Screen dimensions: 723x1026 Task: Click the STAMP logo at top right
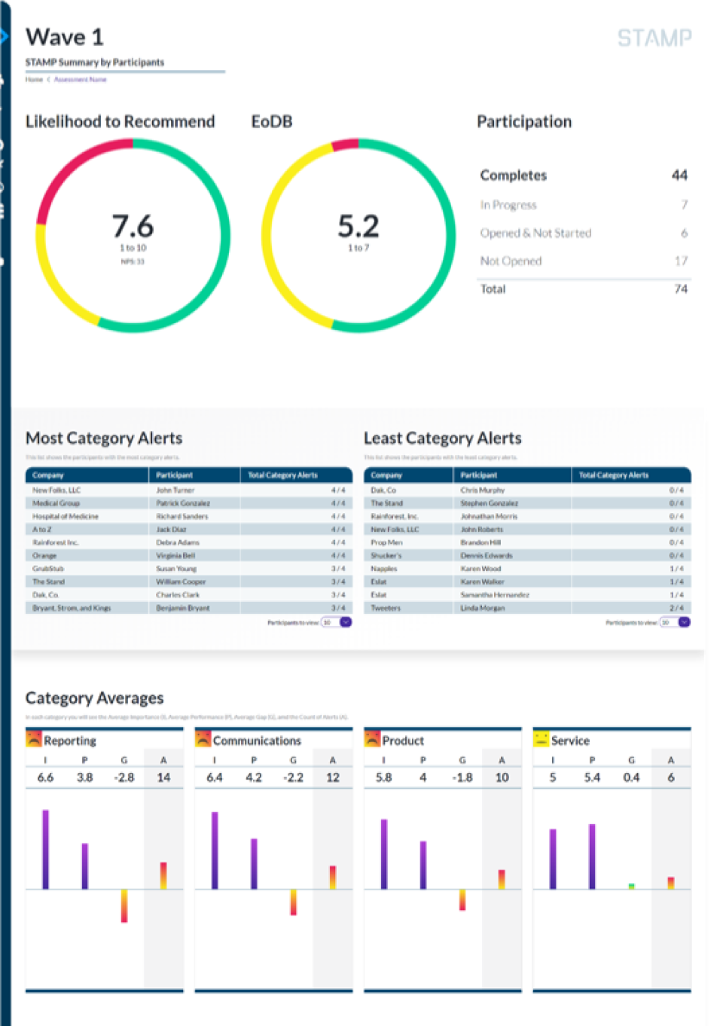tap(654, 38)
